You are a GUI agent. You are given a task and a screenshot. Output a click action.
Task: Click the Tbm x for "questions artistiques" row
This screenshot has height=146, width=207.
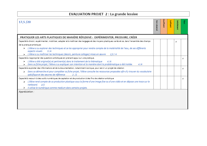[183, 58]
